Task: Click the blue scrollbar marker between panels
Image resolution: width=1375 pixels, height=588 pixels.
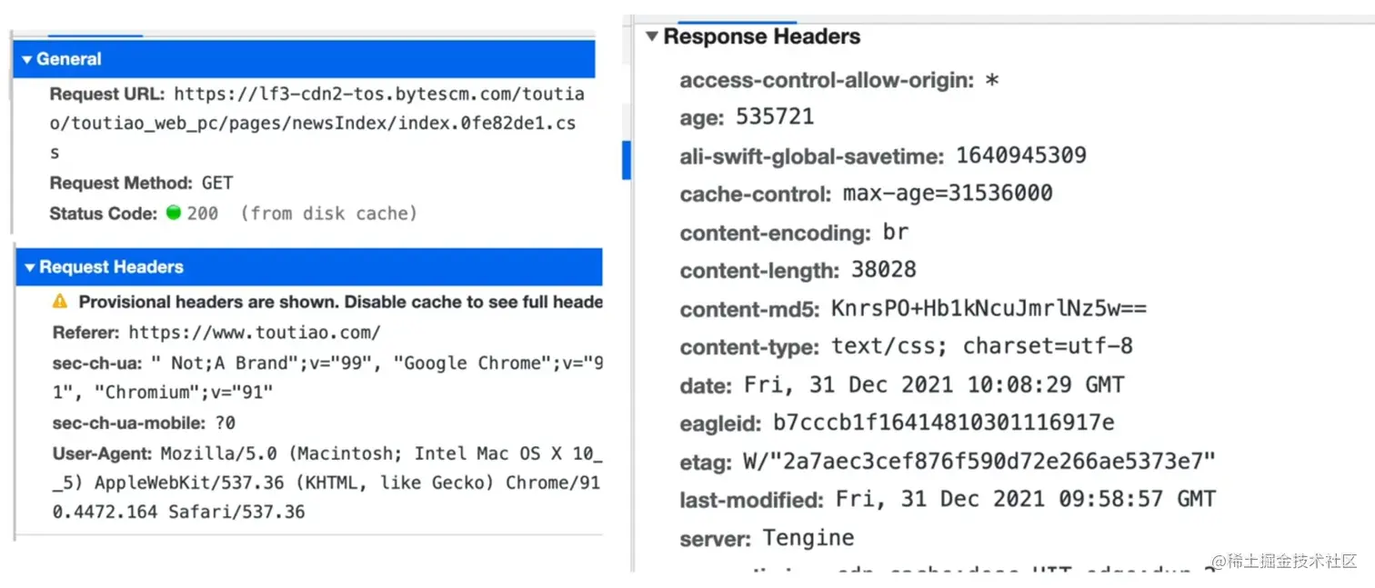Action: [626, 160]
